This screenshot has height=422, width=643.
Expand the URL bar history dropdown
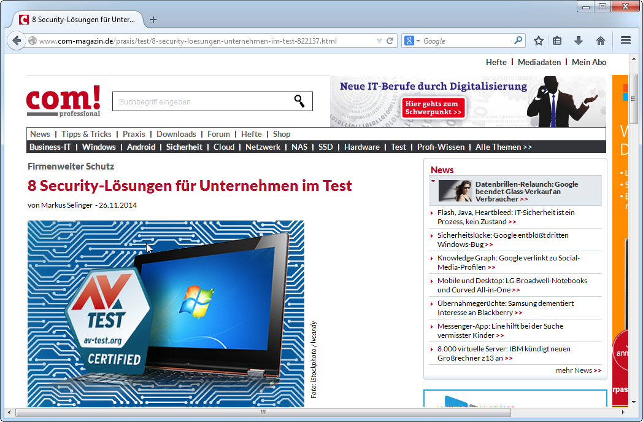point(379,41)
